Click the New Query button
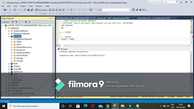The width and height of the screenshot is (194, 109). point(41,10)
